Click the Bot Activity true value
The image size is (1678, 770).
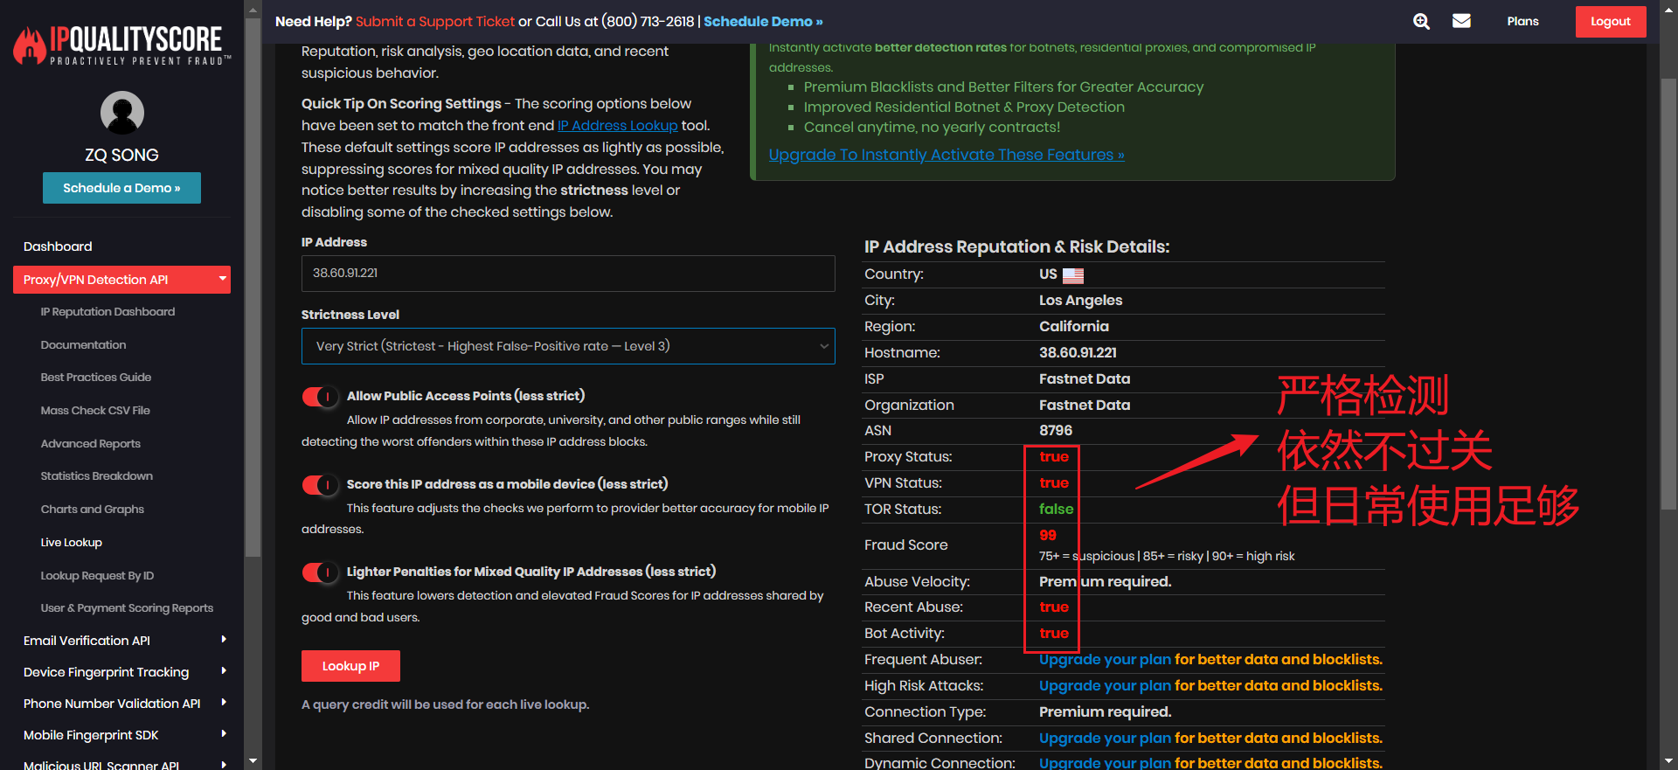pos(1054,634)
